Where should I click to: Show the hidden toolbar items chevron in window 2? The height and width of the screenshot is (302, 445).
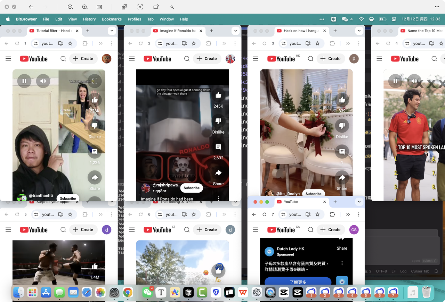click(224, 43)
